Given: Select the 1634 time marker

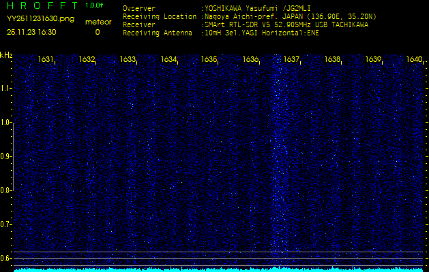Looking at the screenshot, I should click(x=169, y=60).
